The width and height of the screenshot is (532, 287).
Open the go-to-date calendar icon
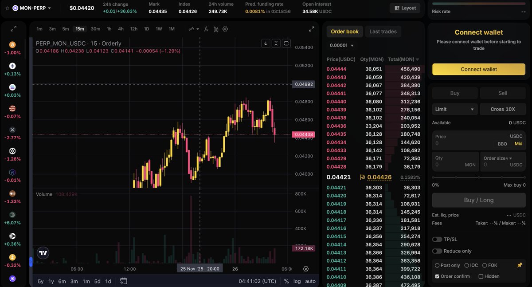(124, 281)
